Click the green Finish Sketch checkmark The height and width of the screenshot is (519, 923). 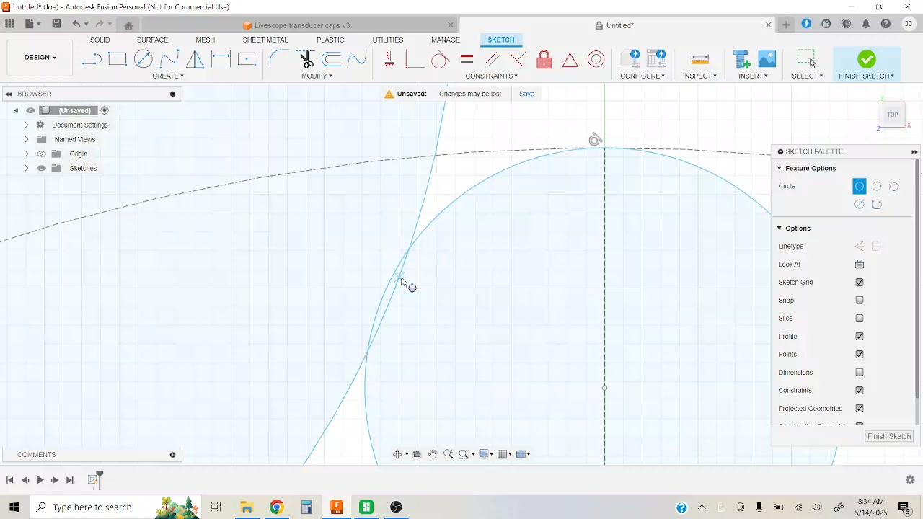(867, 59)
